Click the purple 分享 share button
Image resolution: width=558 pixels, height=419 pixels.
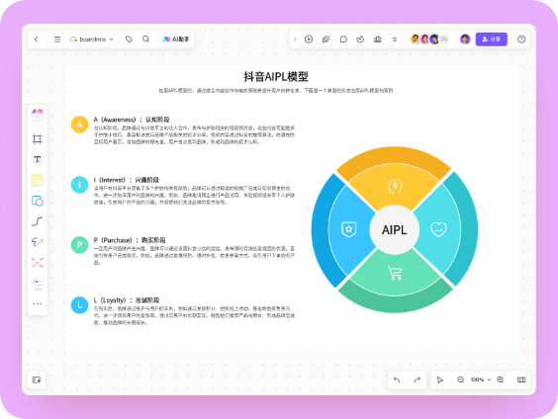click(x=491, y=40)
